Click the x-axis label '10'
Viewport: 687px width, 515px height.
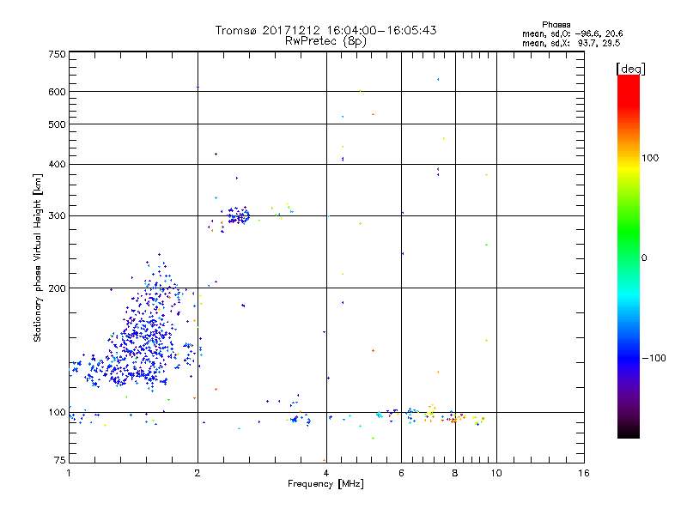[x=496, y=473]
